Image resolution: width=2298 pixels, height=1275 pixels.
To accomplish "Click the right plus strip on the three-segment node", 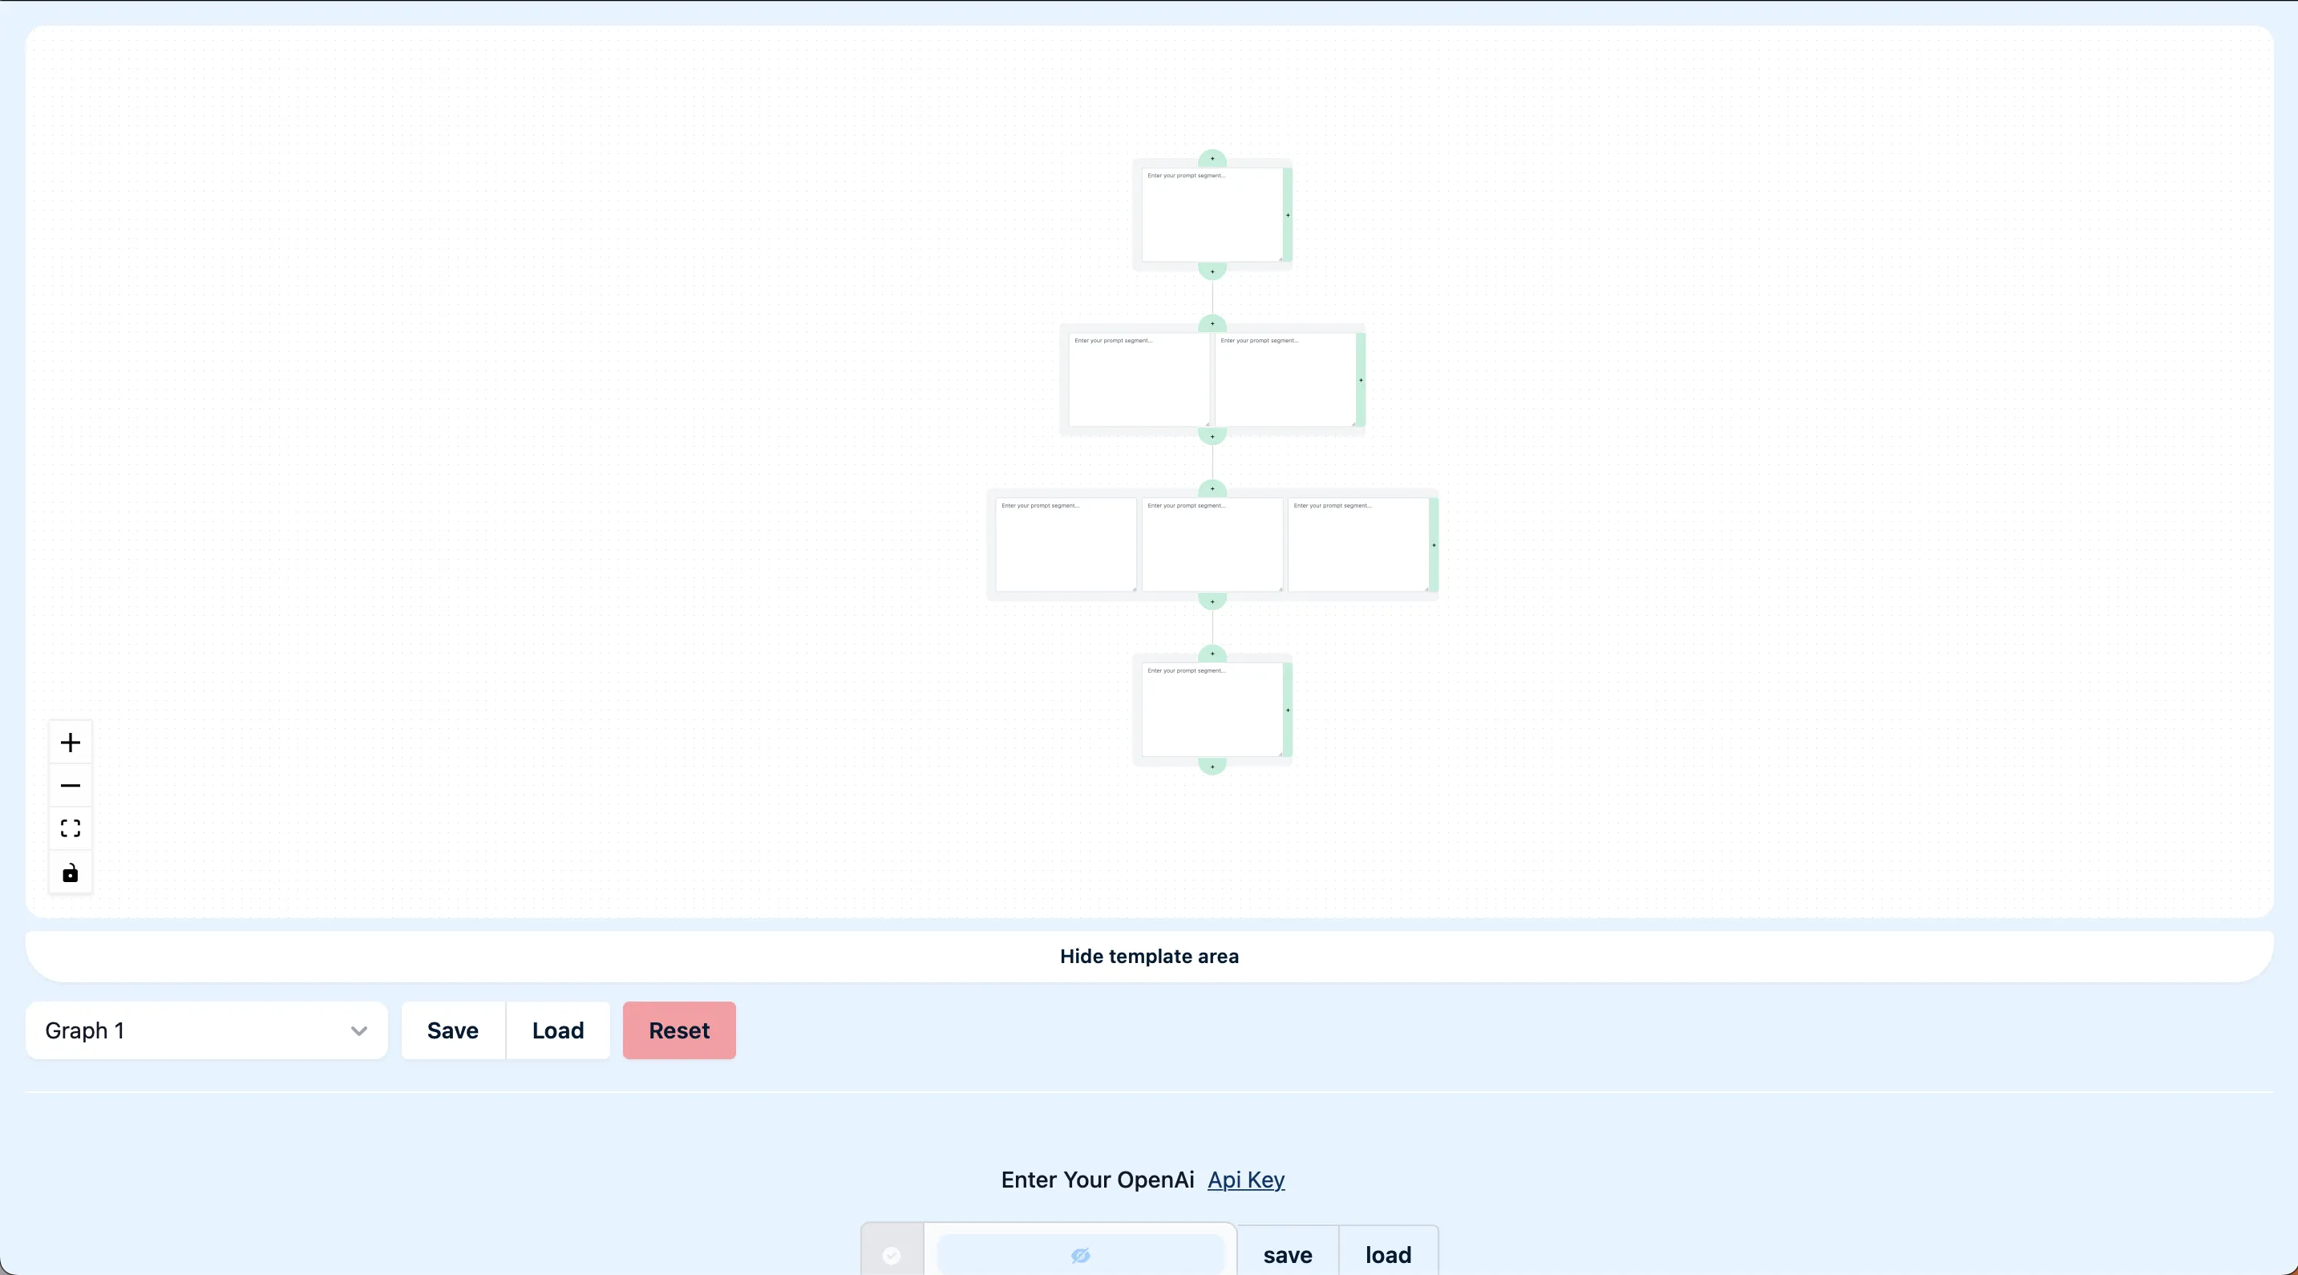I will 1434,545.
